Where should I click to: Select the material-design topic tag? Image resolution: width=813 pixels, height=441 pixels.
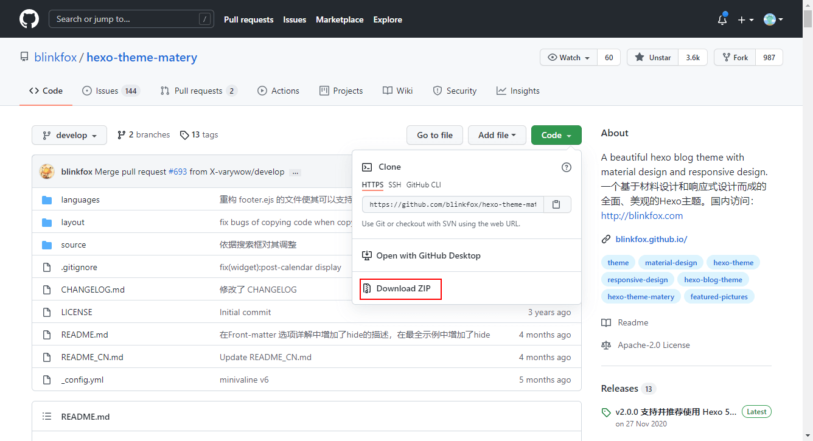pyautogui.click(x=671, y=263)
